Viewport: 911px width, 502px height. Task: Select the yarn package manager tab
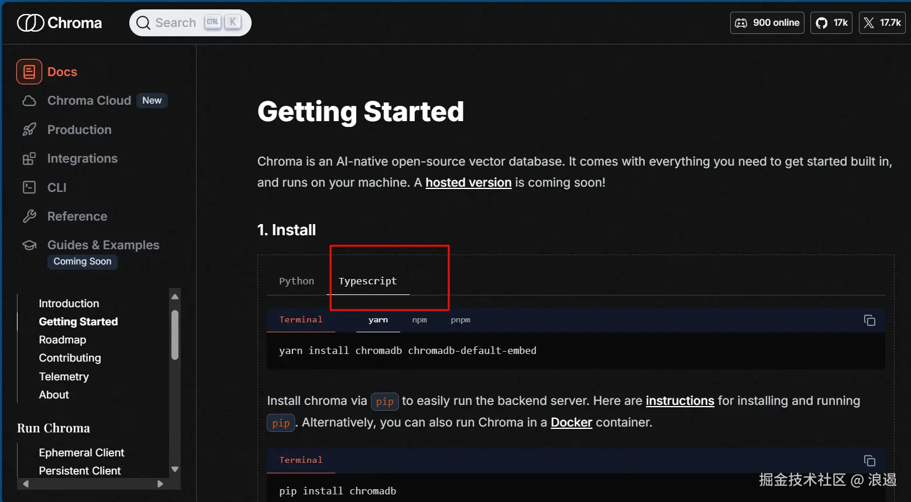tap(378, 320)
